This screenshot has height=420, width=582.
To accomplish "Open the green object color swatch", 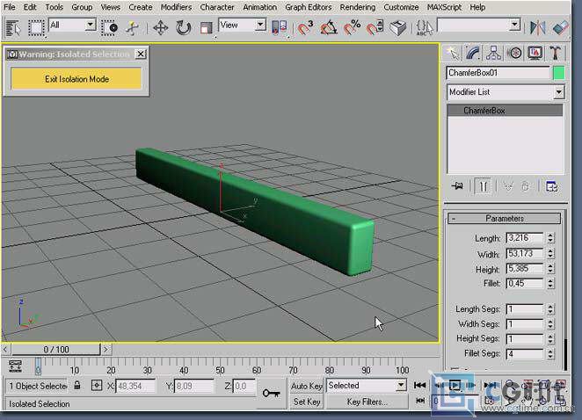I will click(558, 73).
